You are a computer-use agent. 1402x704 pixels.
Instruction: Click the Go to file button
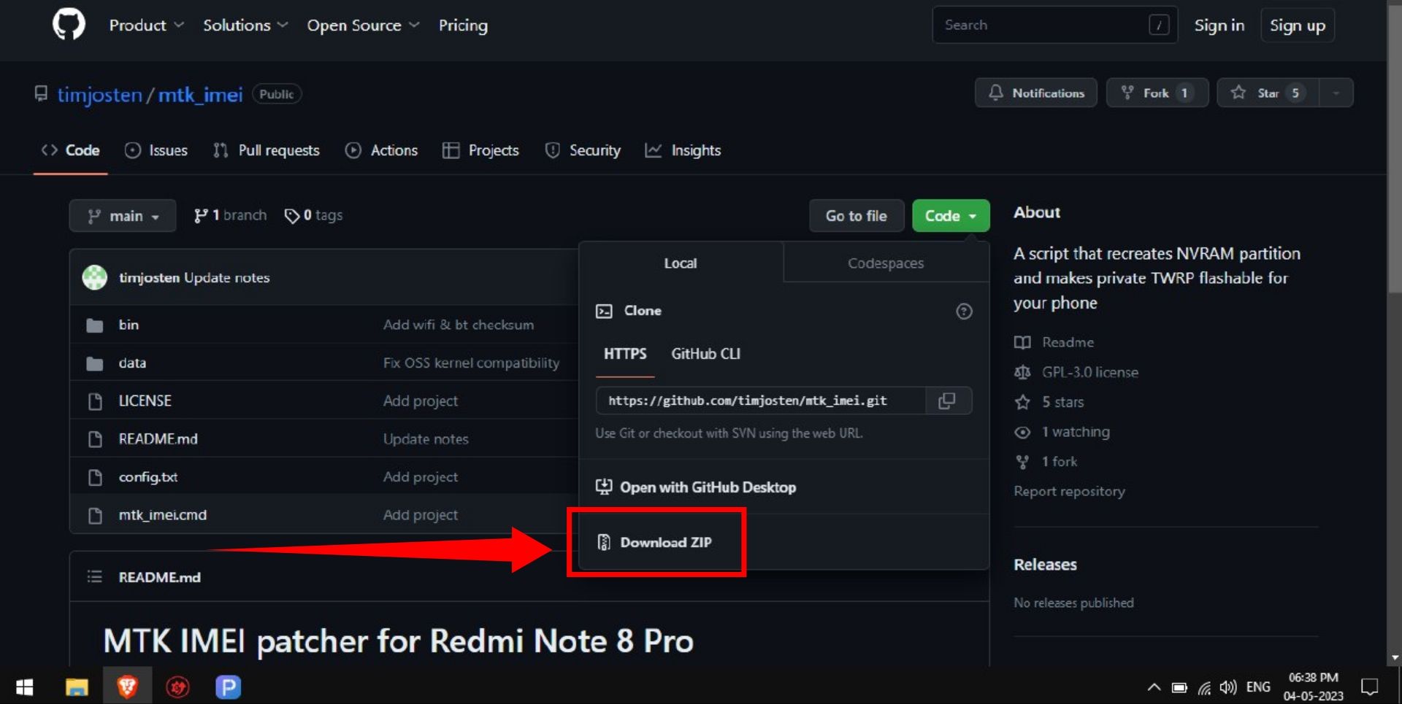(857, 216)
